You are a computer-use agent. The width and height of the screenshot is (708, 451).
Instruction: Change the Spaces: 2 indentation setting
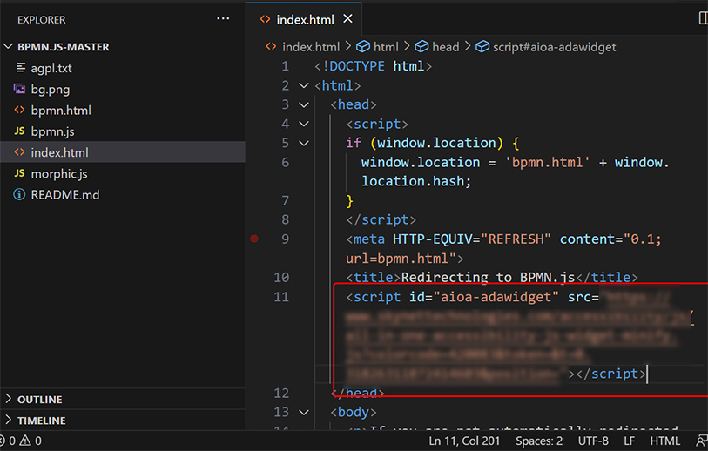pyautogui.click(x=539, y=441)
